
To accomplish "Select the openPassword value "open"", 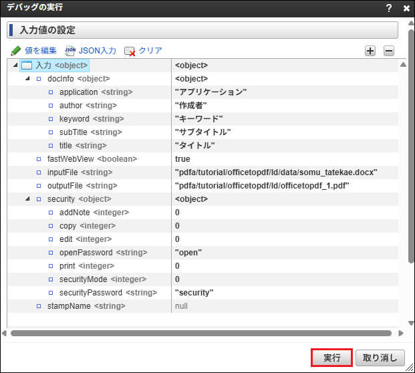I will [x=188, y=253].
